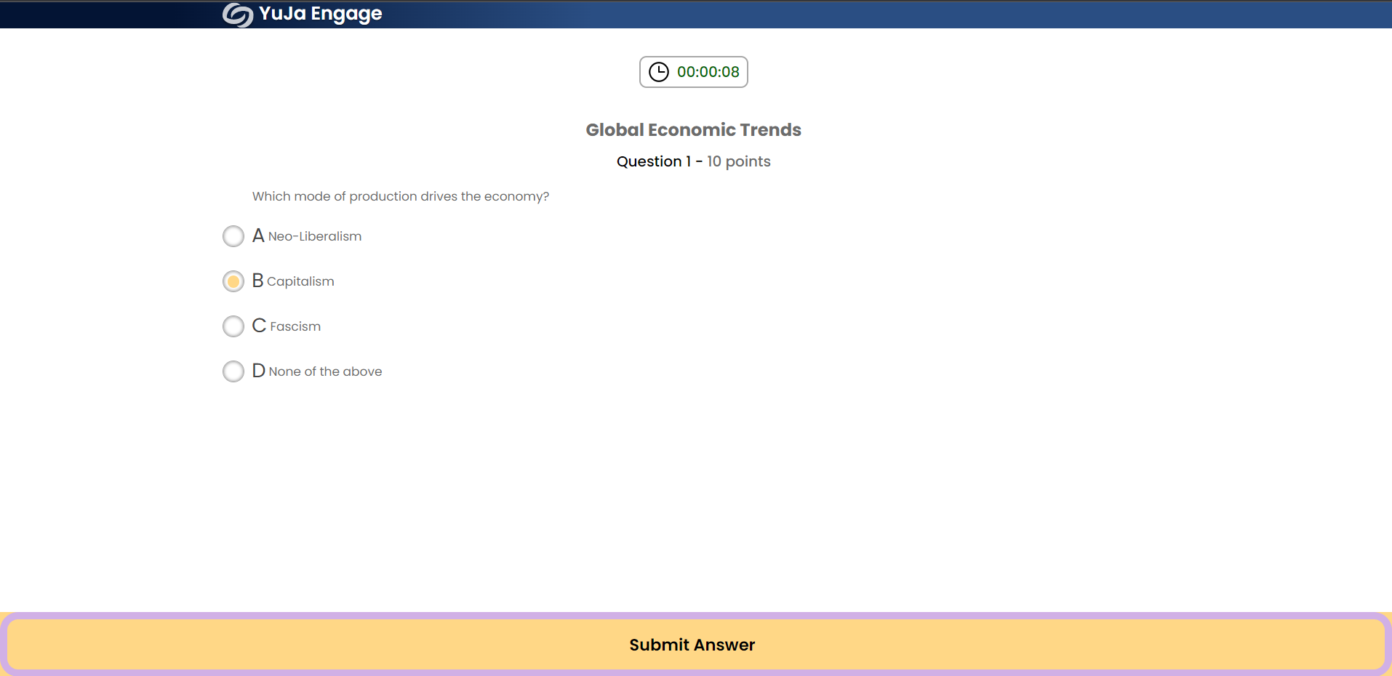Click the Neo-Liberalism answer text
This screenshot has width=1392, height=676.
pyautogui.click(x=314, y=237)
